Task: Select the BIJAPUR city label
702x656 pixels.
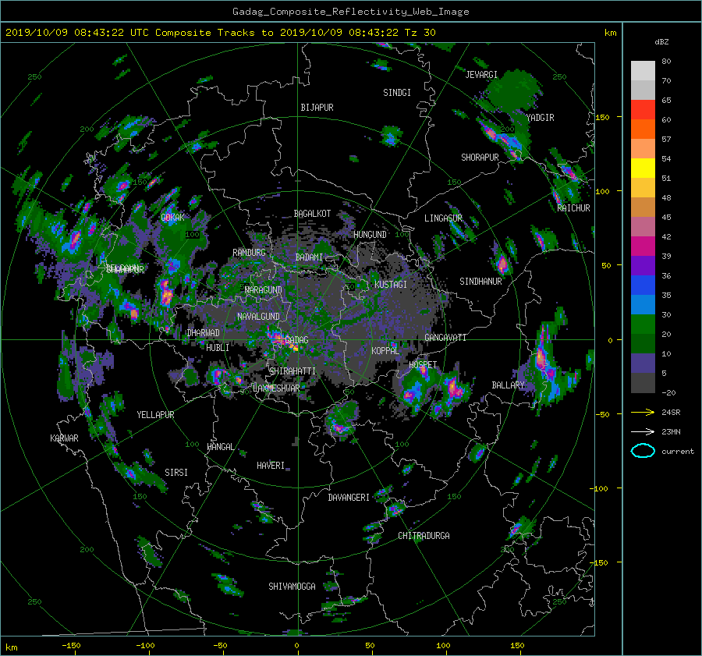Action: pos(317,108)
